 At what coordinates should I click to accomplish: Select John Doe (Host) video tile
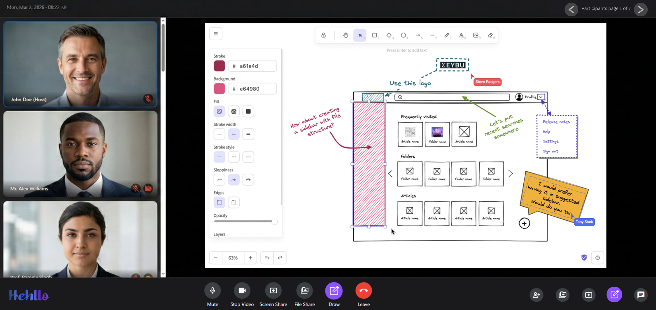(80, 64)
